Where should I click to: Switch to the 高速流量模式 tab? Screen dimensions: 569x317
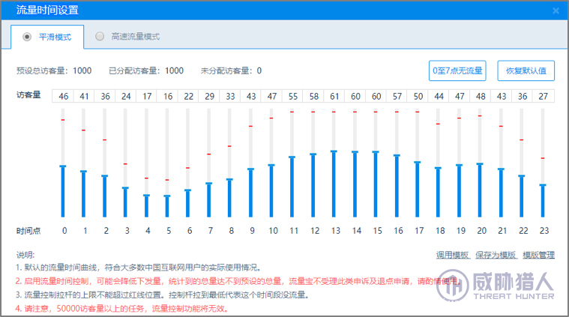[x=135, y=36]
